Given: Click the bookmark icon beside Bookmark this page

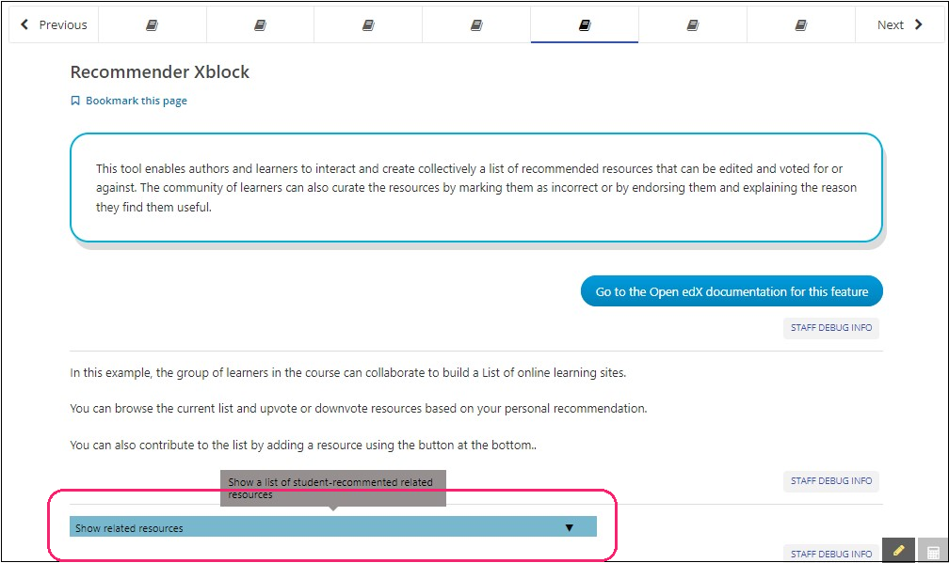Looking at the screenshot, I should tap(75, 102).
